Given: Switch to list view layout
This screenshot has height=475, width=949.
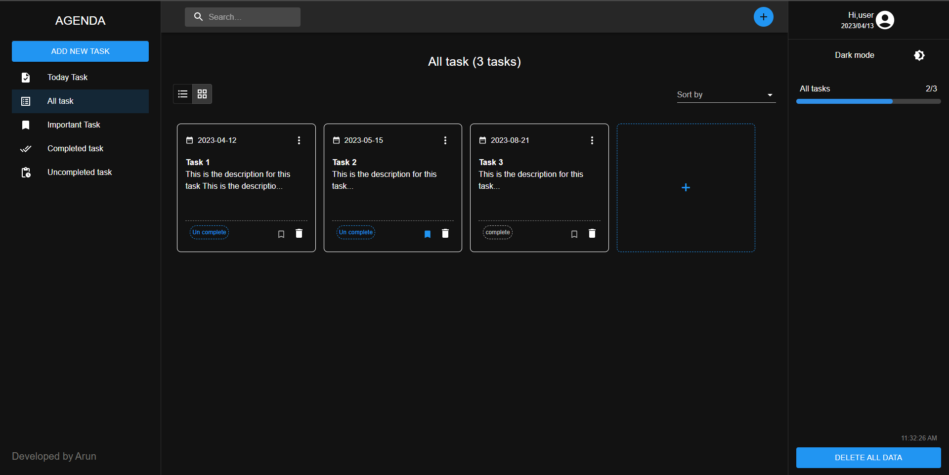Looking at the screenshot, I should pyautogui.click(x=183, y=94).
